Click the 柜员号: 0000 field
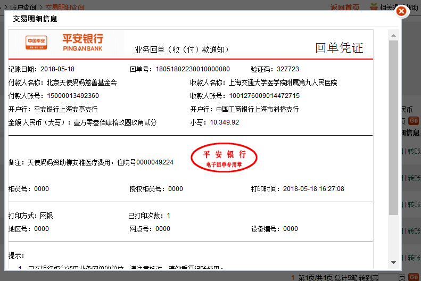The height and width of the screenshot is (281, 421). [29, 189]
